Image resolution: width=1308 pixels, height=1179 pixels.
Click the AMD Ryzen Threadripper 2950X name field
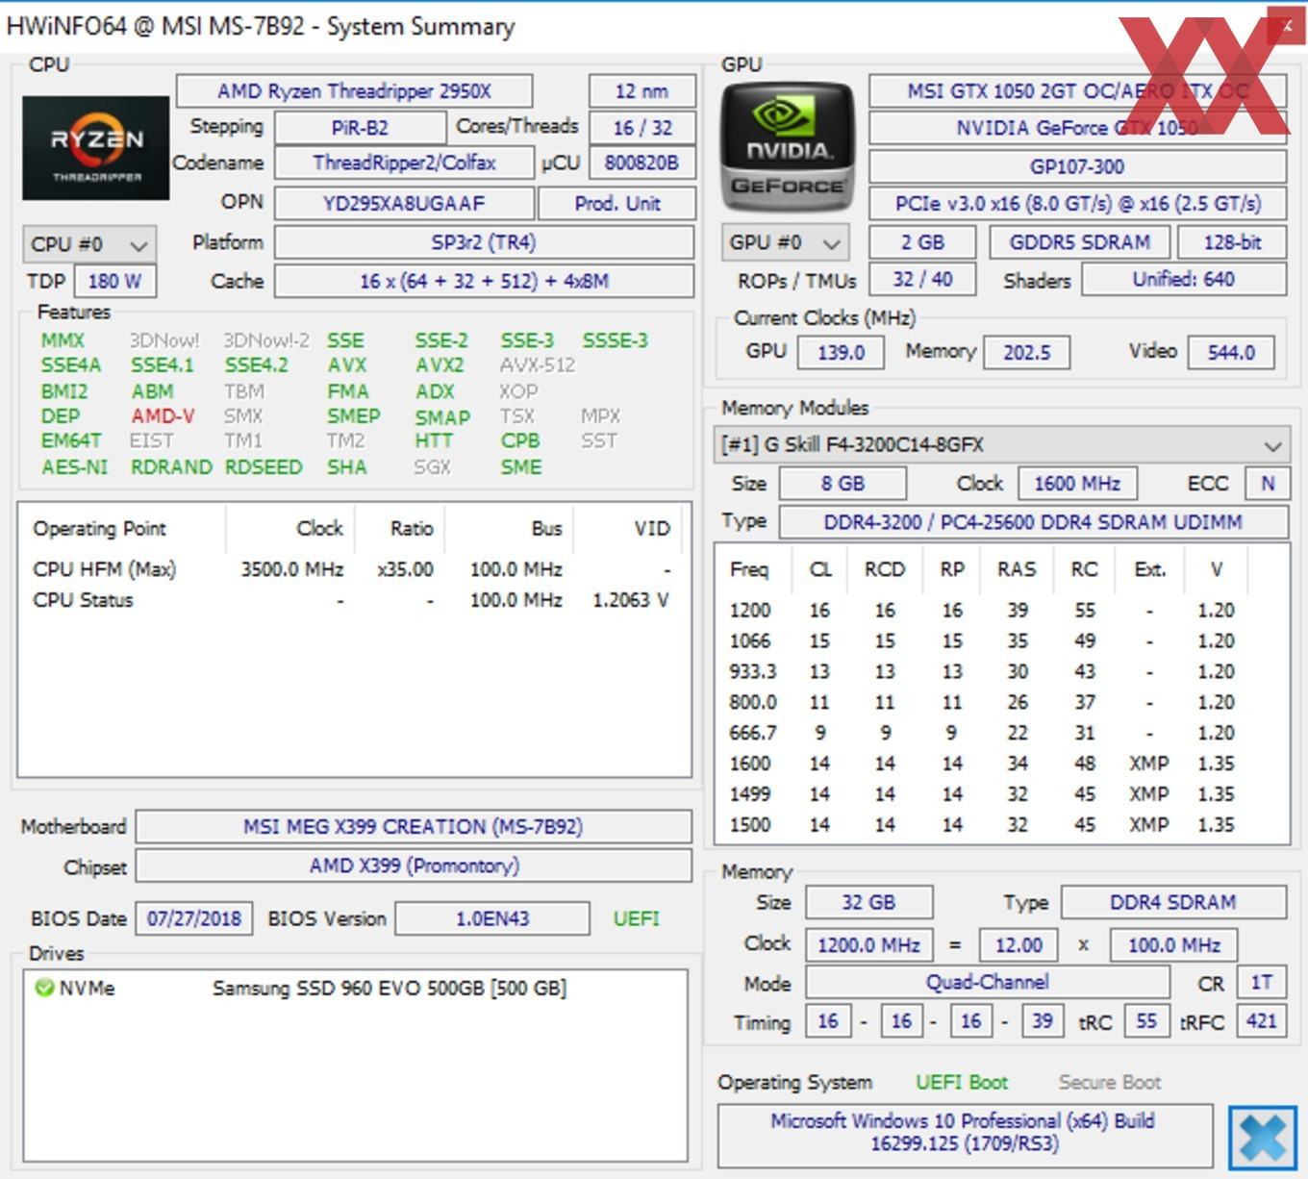click(354, 91)
